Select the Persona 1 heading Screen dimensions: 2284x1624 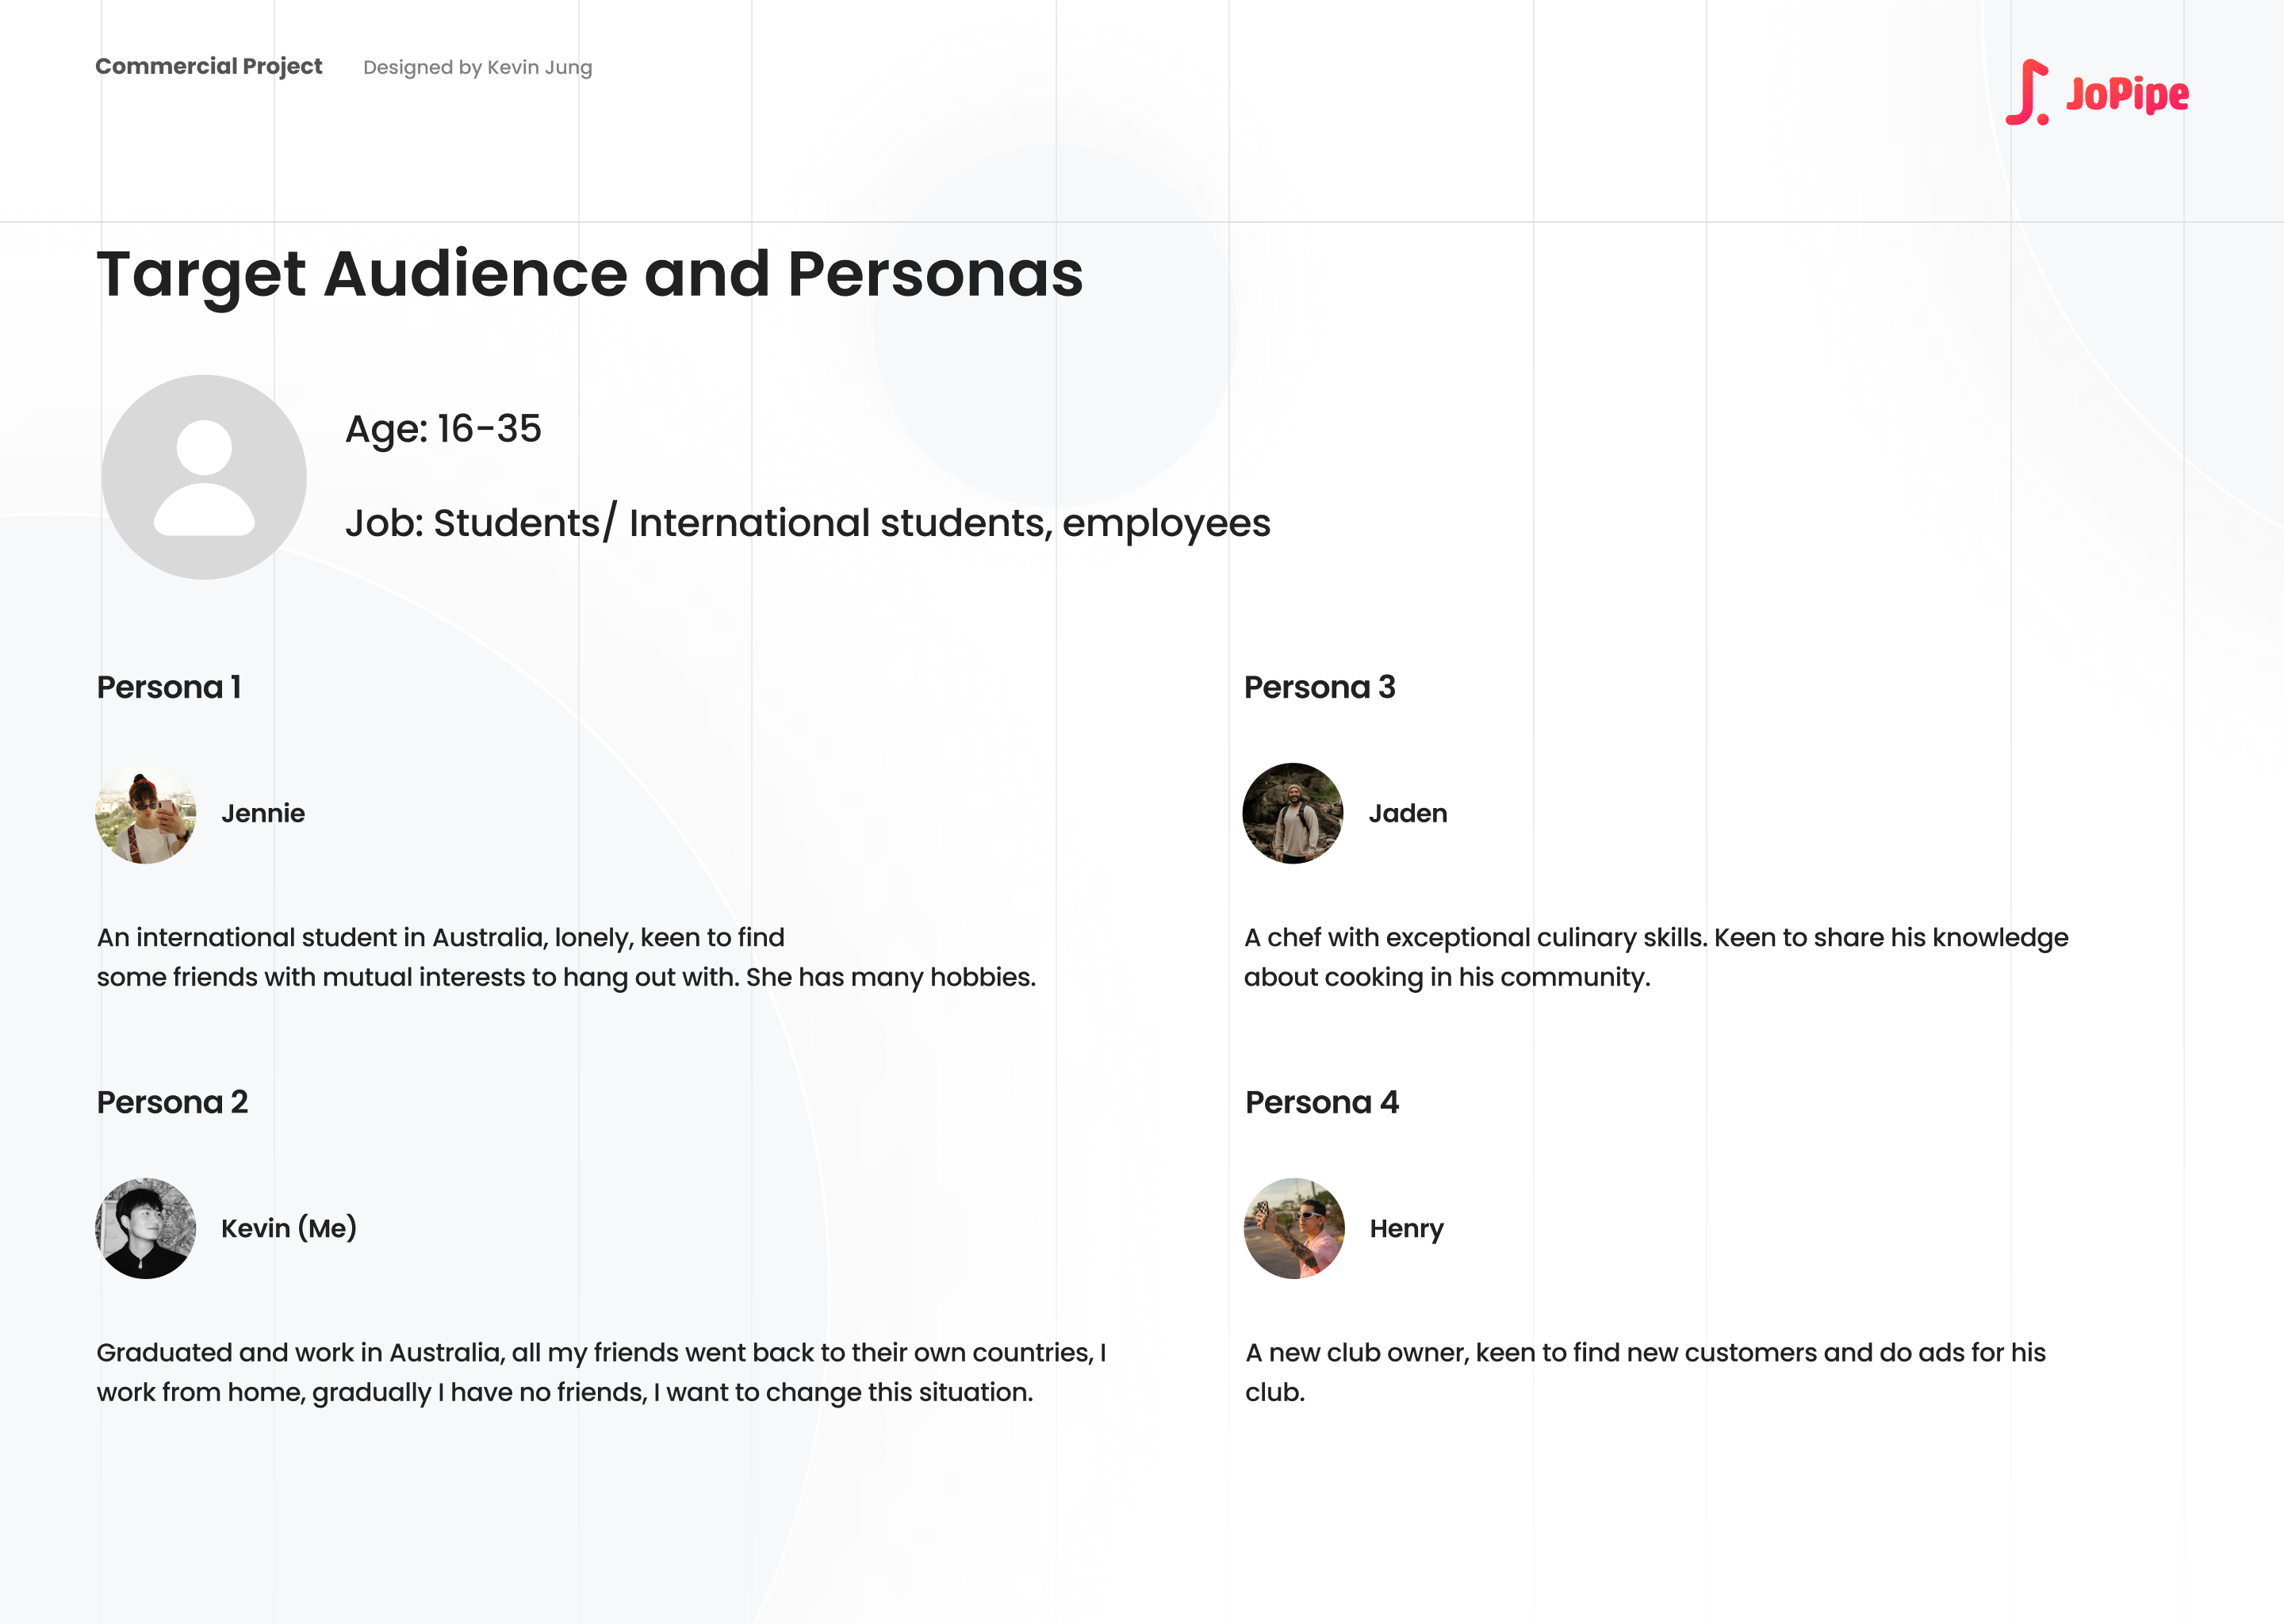point(169,687)
